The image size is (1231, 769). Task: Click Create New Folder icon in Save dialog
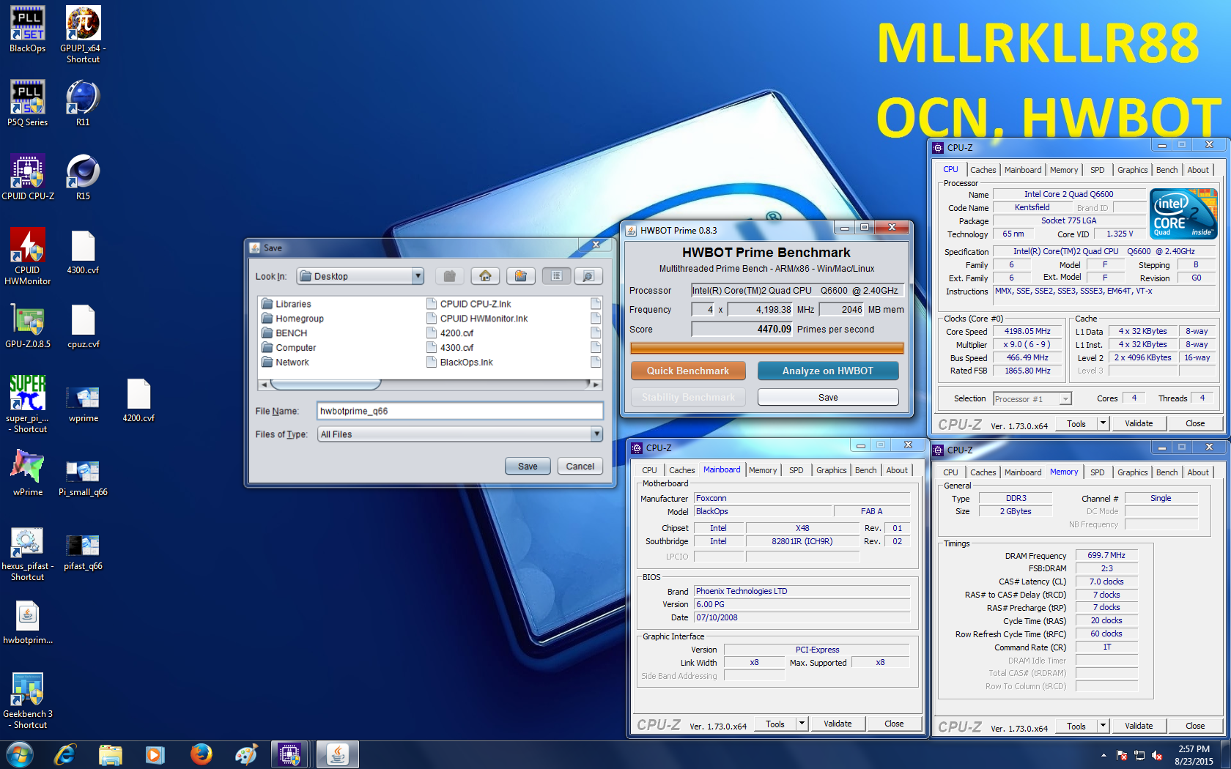(x=520, y=276)
